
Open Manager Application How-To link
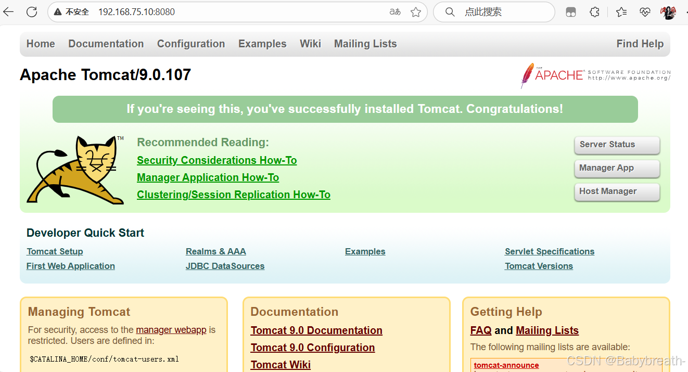[x=208, y=177]
